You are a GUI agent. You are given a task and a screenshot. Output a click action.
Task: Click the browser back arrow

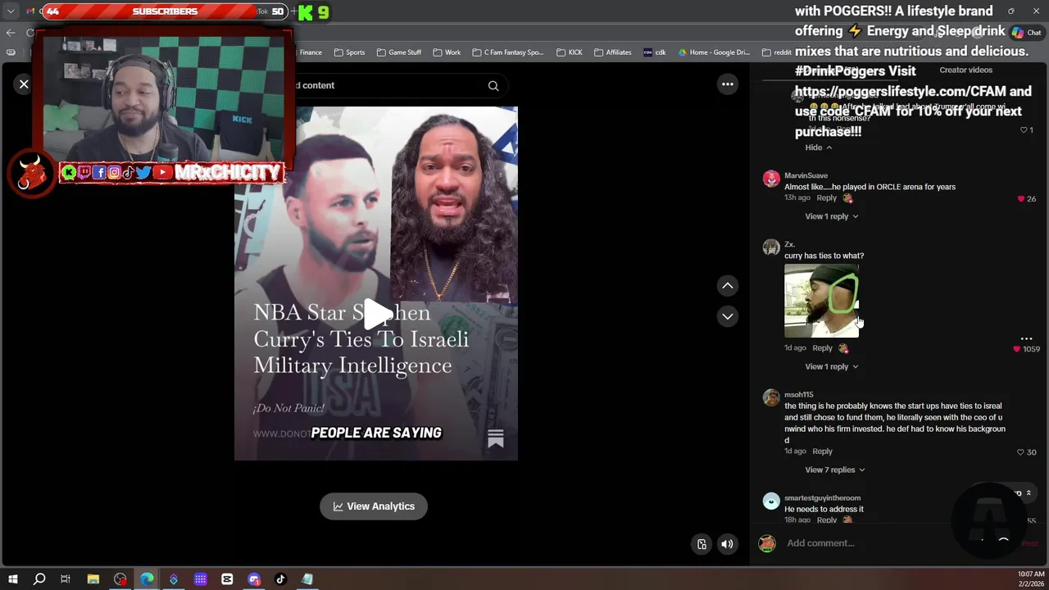pyautogui.click(x=11, y=33)
